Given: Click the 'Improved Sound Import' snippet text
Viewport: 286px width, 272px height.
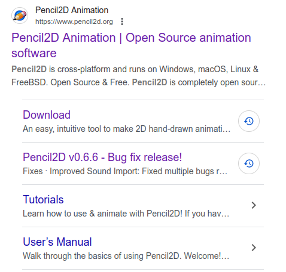Looking at the screenshot, I should [x=125, y=171].
